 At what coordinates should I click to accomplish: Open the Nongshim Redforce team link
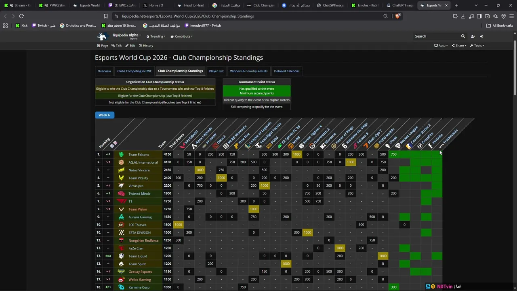point(143,240)
